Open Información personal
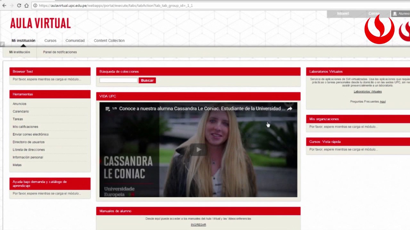 (x=28, y=157)
